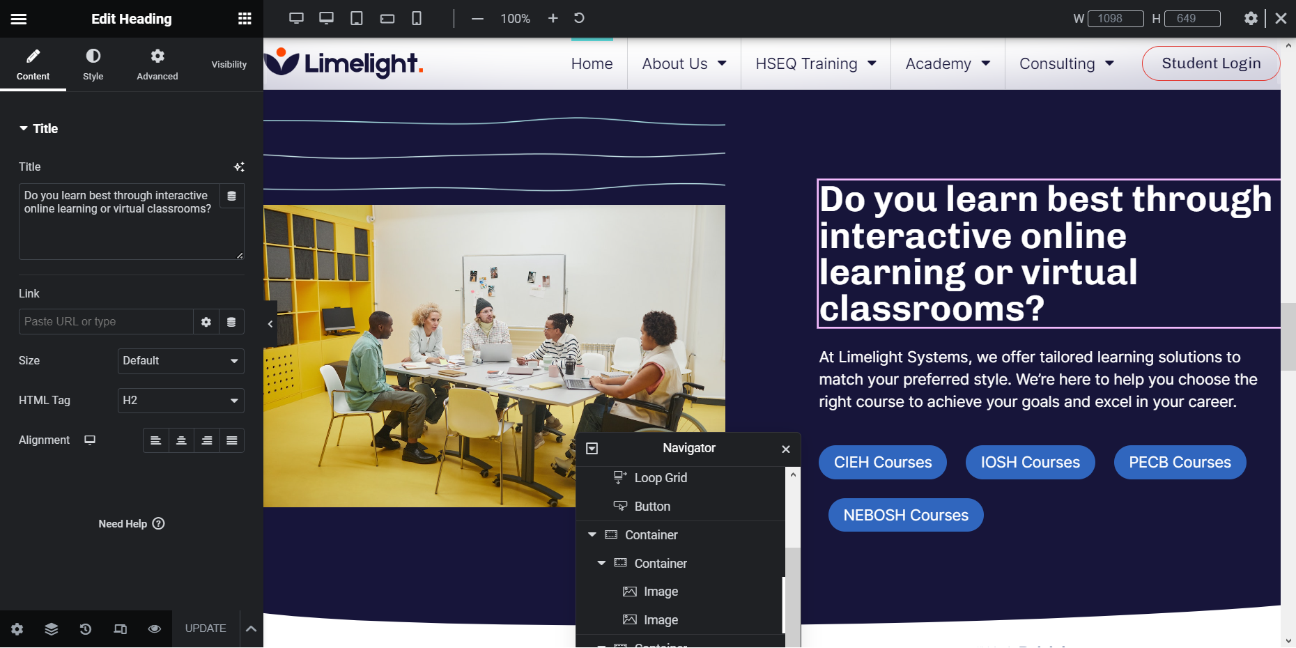This screenshot has width=1296, height=648.
Task: Click the NEBOSH Courses button
Action: tap(905, 516)
